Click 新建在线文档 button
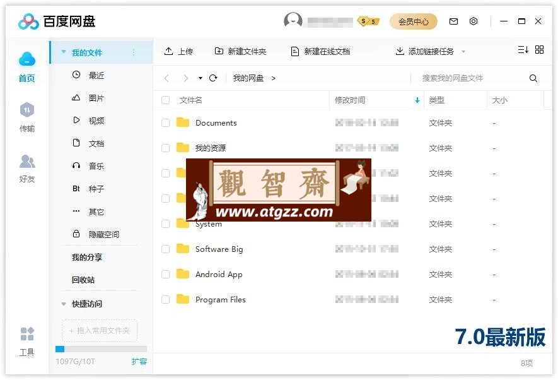Viewport: 558px width, 380px height. coord(320,52)
